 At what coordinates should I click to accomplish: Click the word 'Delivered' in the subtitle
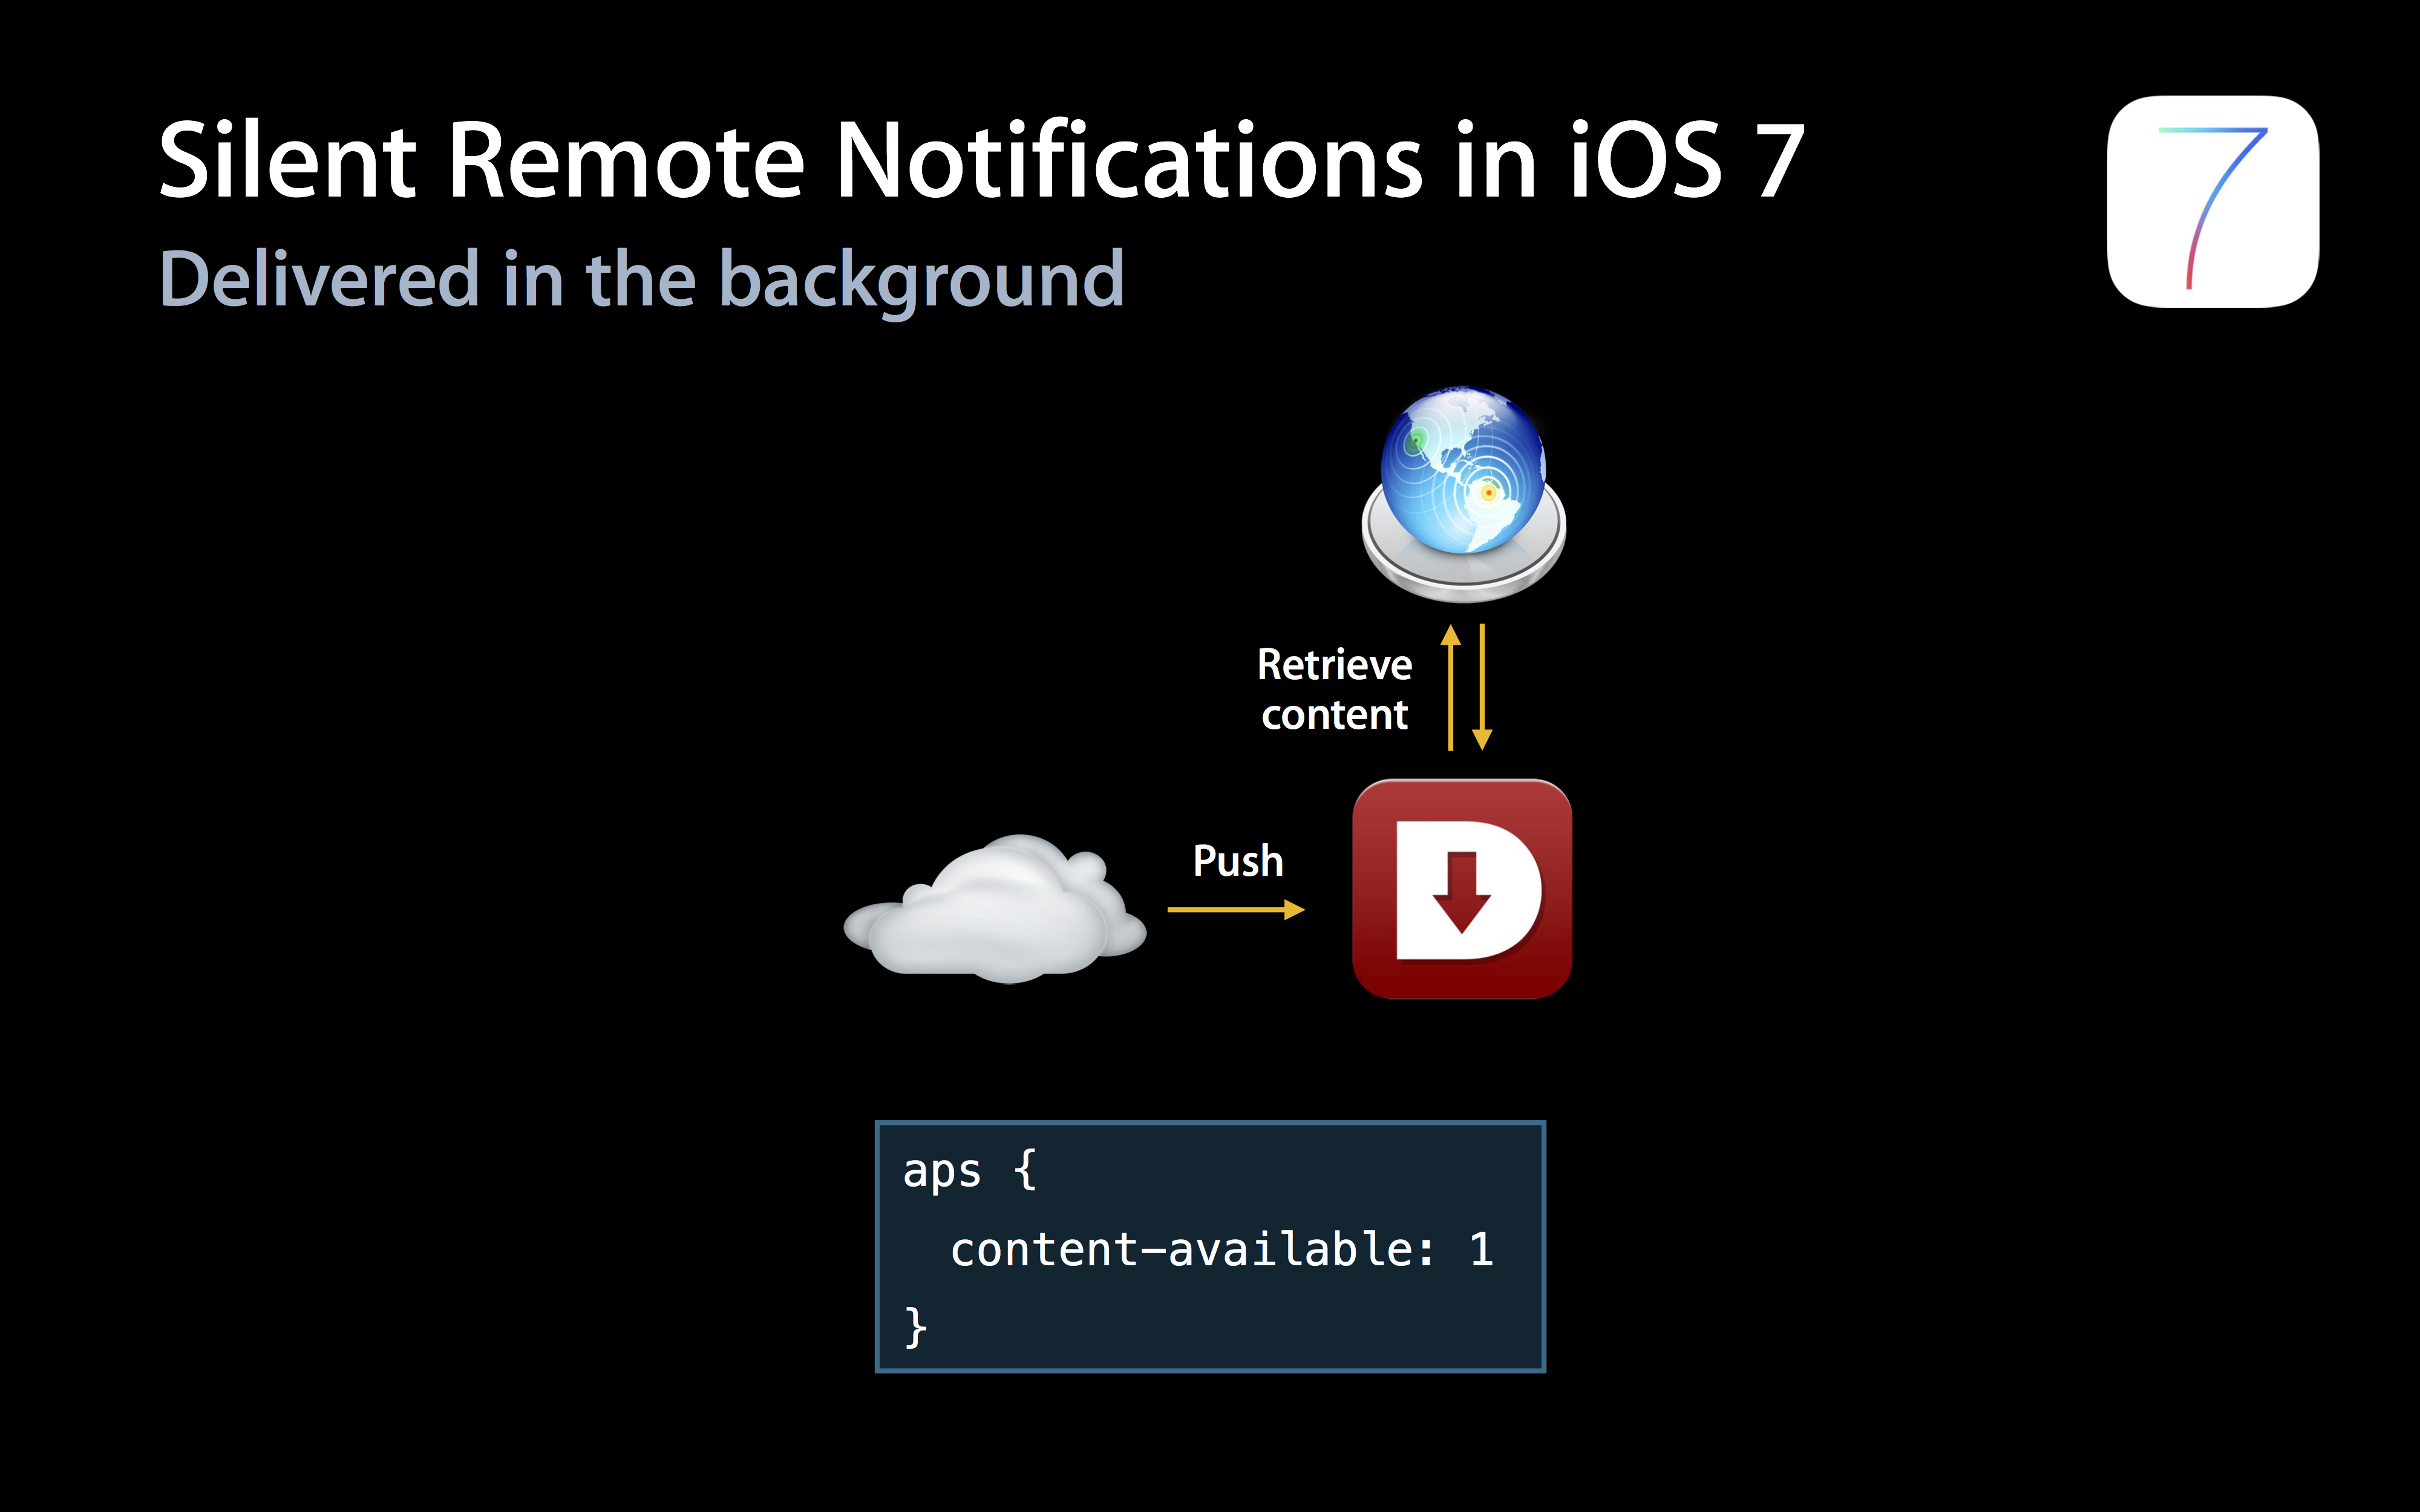319,279
